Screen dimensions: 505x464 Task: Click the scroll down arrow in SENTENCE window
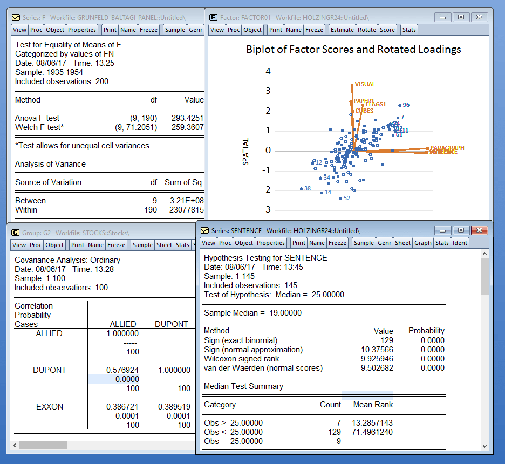(484, 446)
